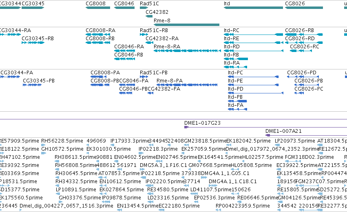The width and height of the screenshot is (347, 212).
Task: Click the 496069 EST label
Action: (96, 141)
